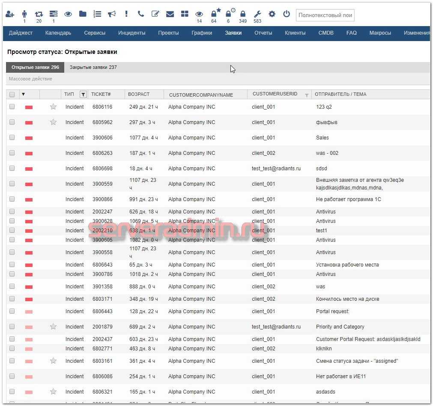This screenshot has width=433, height=406.
Task: Click the megaphone announcements icon
Action: pos(112,14)
